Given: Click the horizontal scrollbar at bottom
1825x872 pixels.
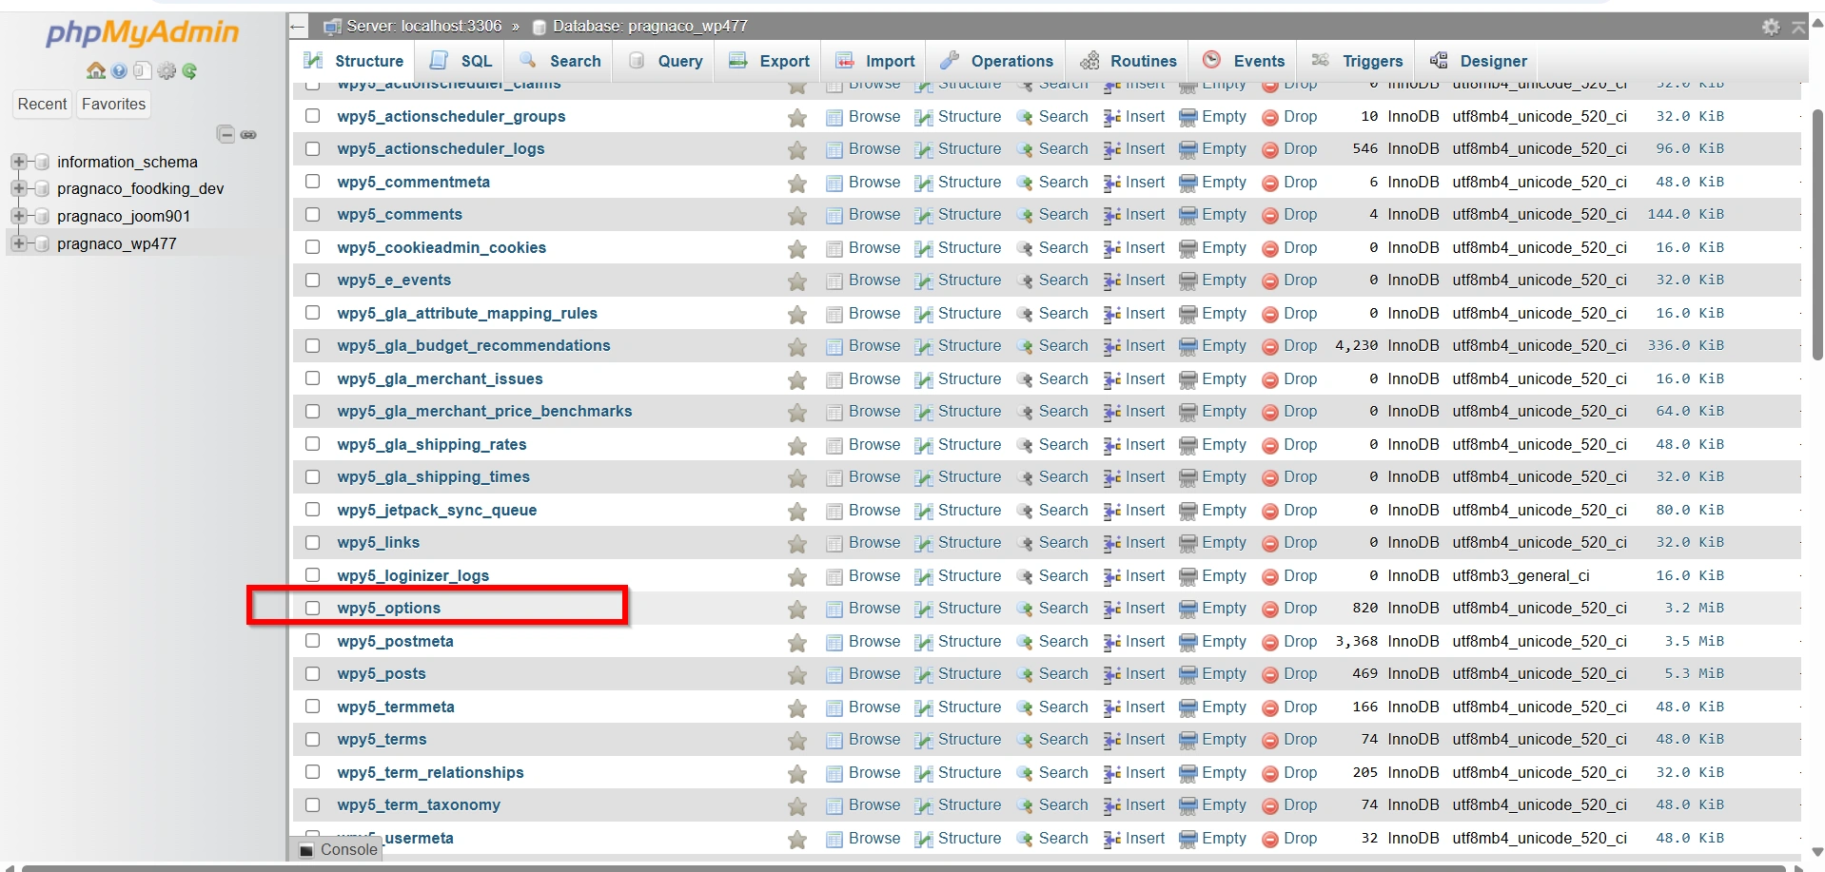Looking at the screenshot, I should point(904,868).
